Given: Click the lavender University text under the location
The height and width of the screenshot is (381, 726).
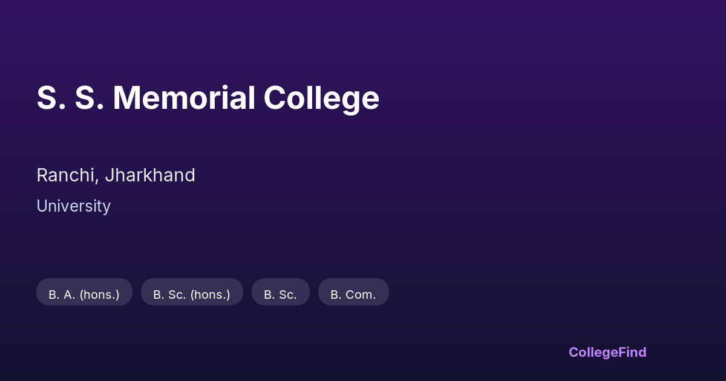Looking at the screenshot, I should [x=73, y=206].
